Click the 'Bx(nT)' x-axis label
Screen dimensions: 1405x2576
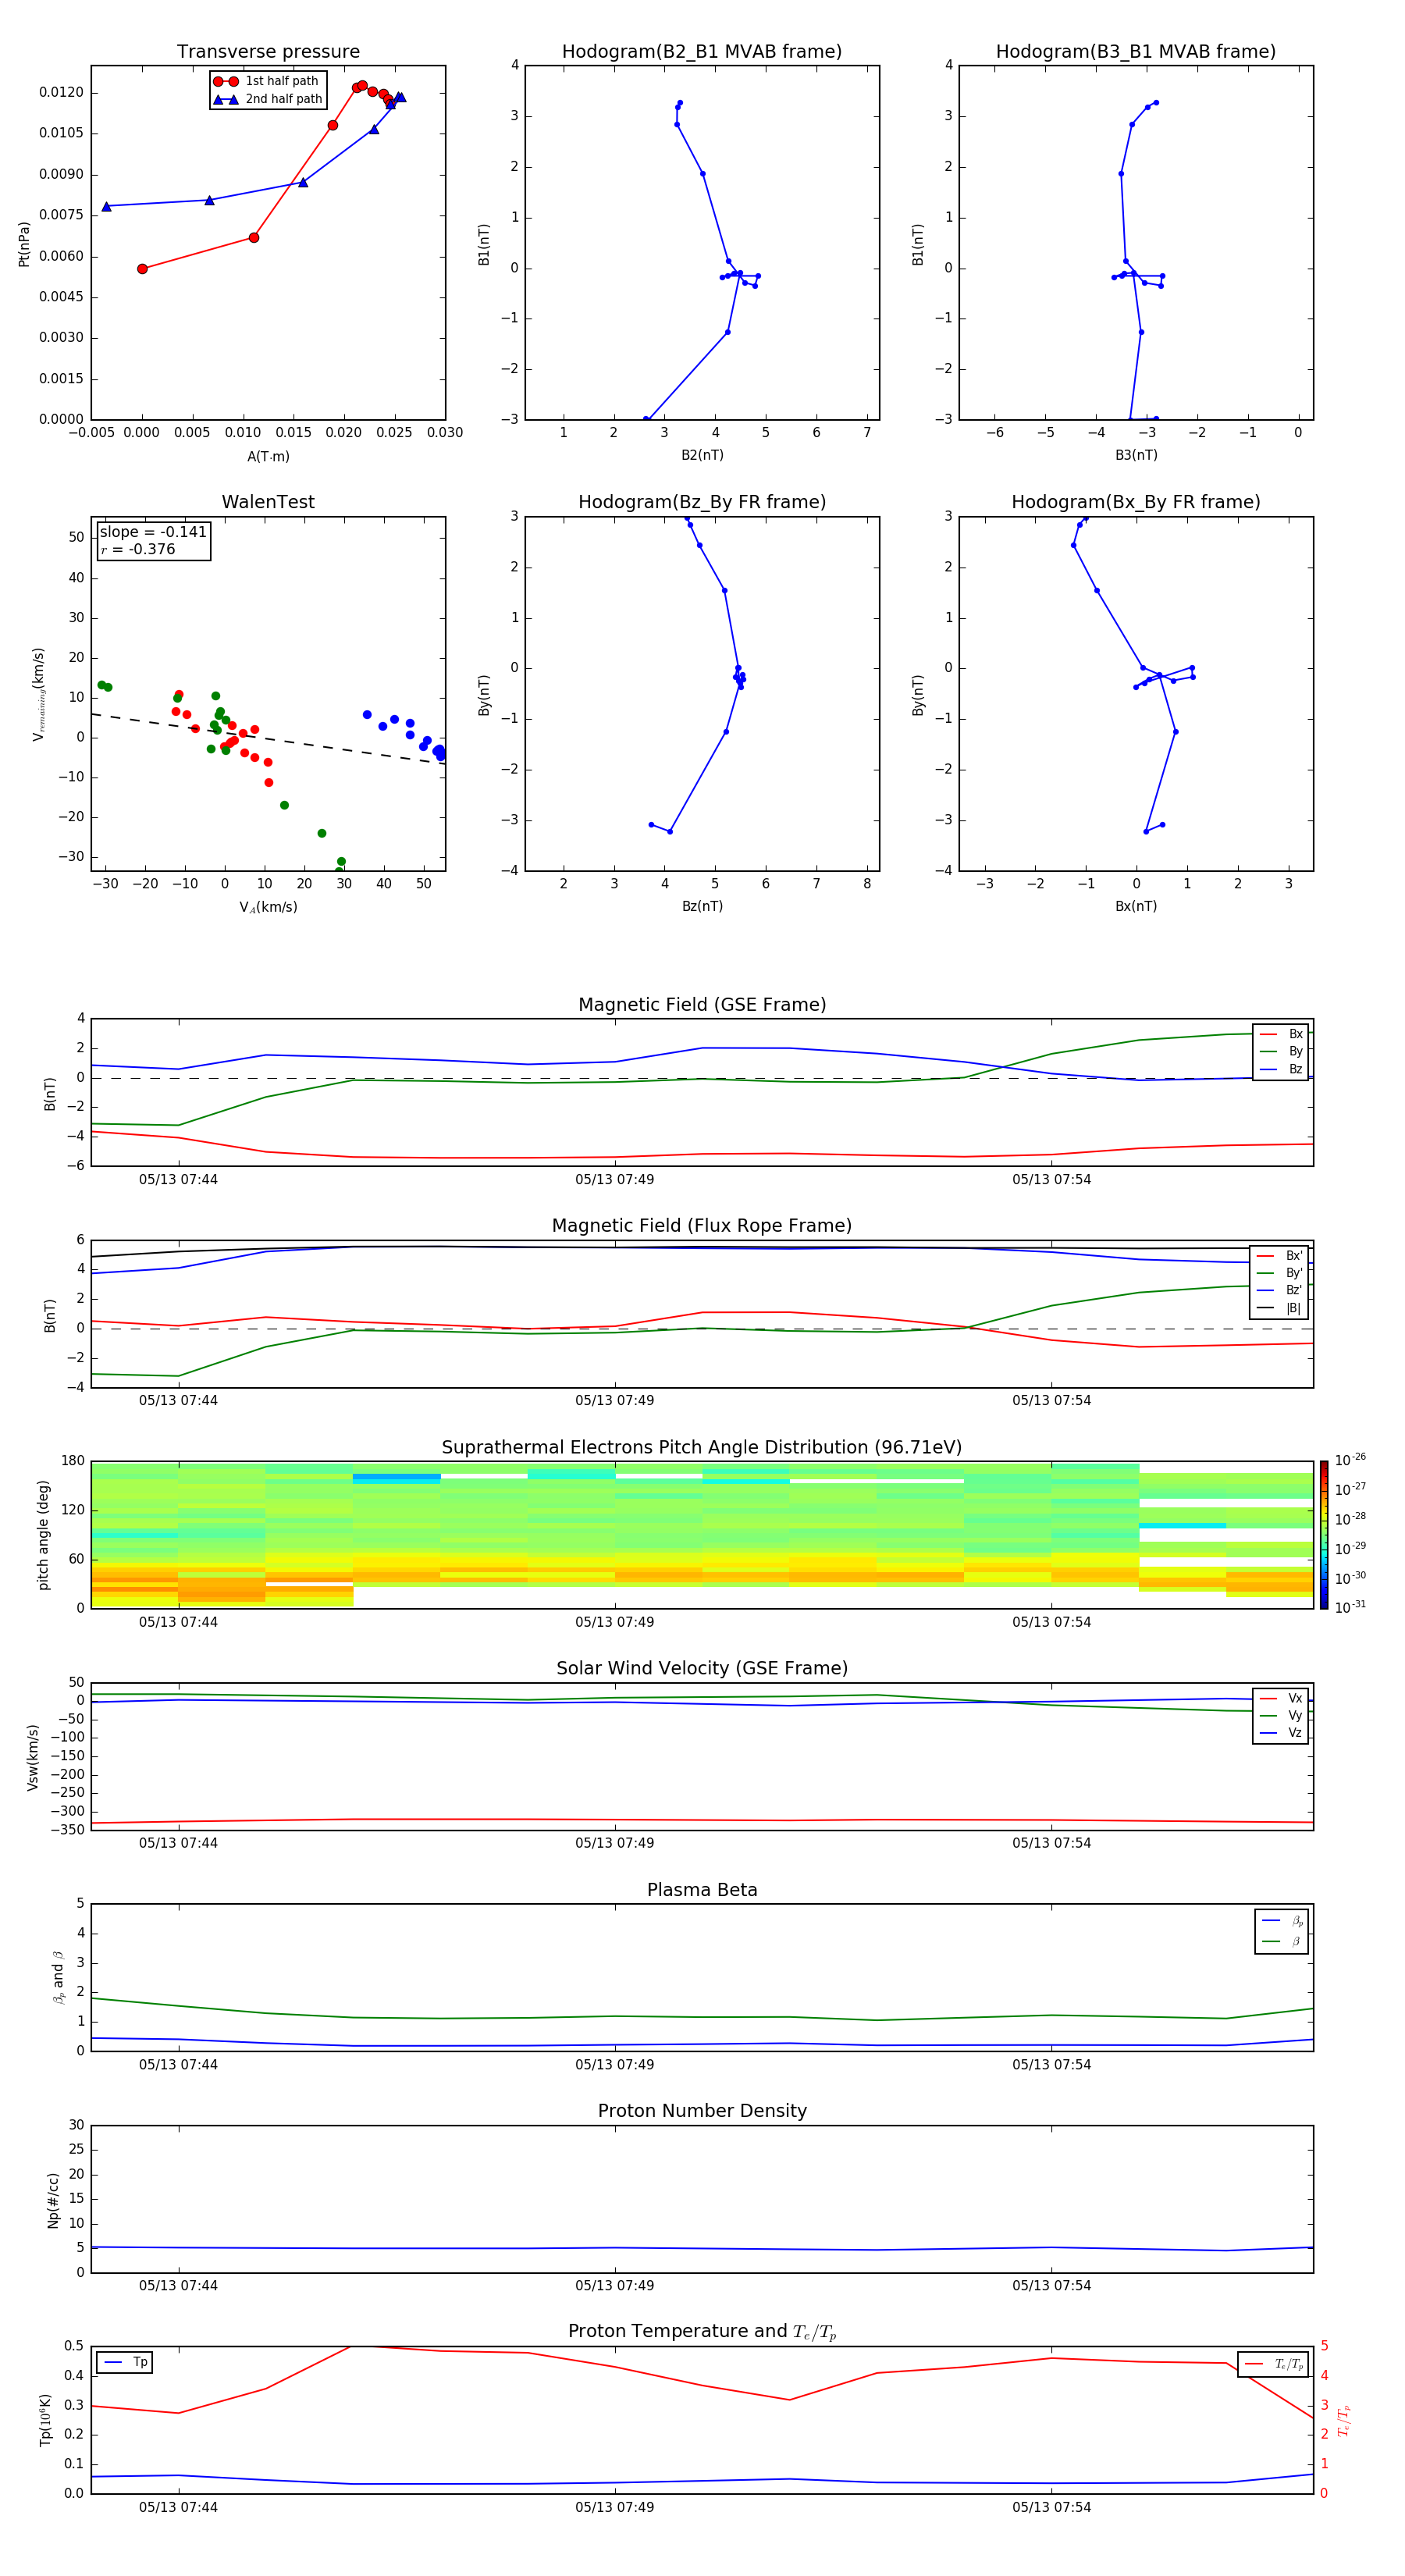1136,906
